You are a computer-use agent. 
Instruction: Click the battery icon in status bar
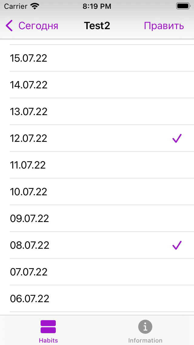click(x=183, y=5)
